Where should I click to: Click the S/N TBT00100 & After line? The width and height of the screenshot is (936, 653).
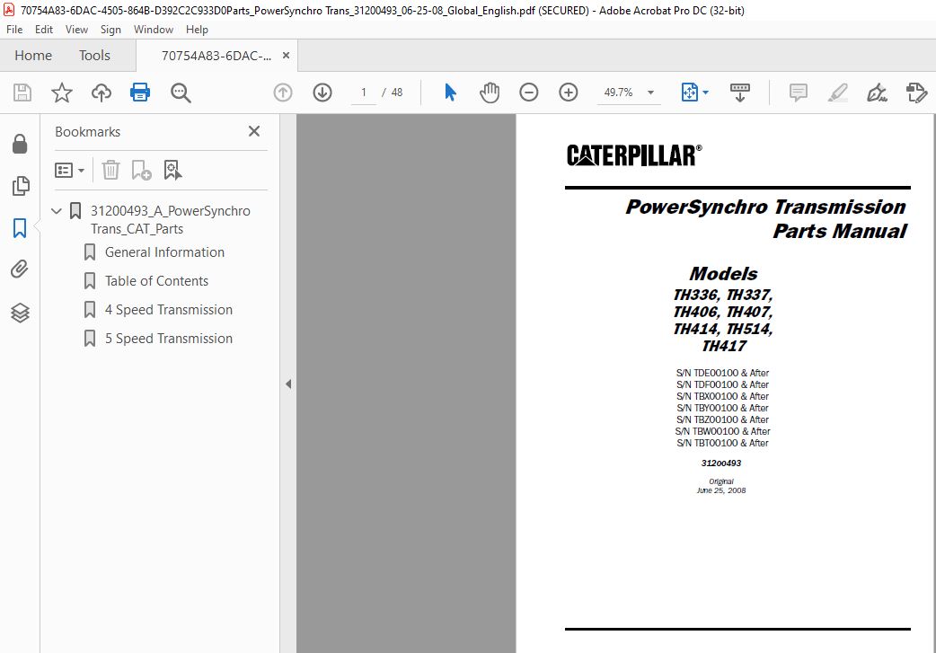coord(722,443)
